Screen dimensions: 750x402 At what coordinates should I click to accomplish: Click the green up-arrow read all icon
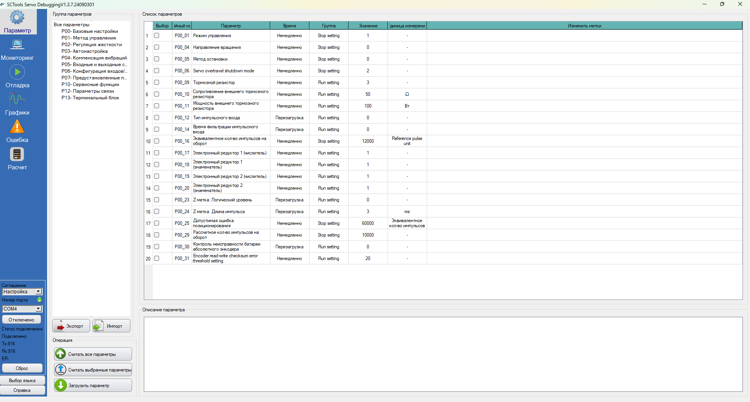click(x=61, y=354)
